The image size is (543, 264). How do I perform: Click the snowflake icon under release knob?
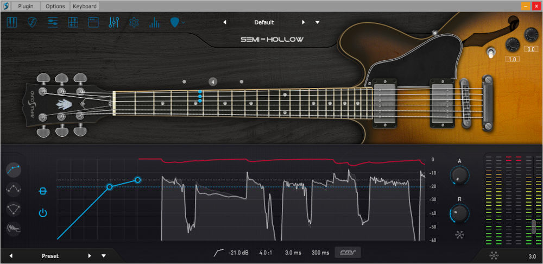coord(459,235)
